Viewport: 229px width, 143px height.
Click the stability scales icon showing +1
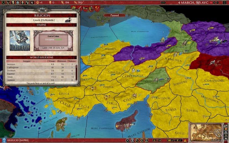click(37, 2)
